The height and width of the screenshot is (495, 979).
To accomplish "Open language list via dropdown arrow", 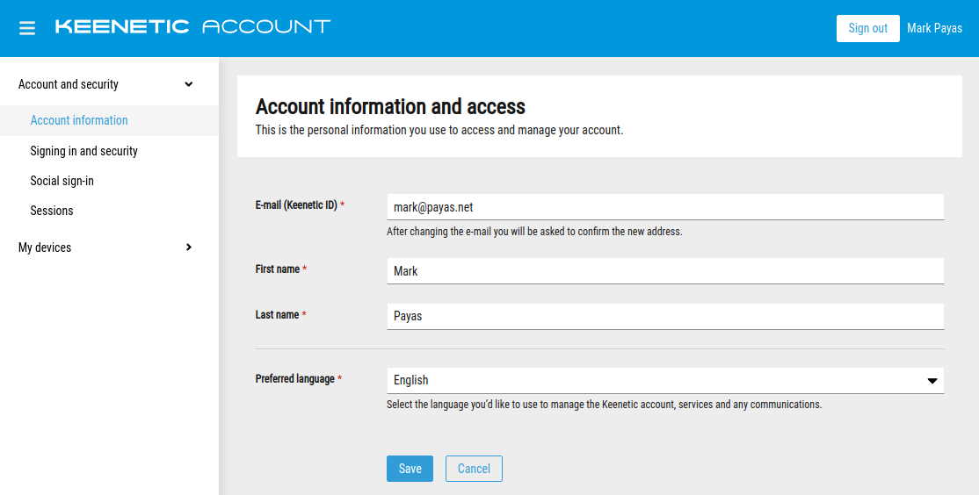I will click(x=932, y=381).
